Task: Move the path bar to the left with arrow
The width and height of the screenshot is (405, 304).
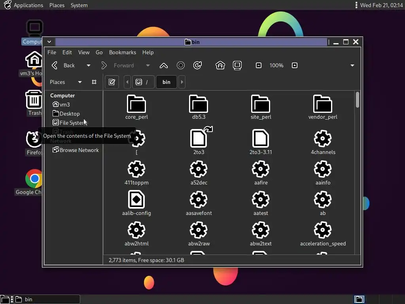Action: [127, 82]
